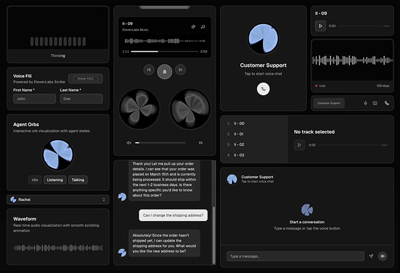Click the volume slider in the music player

(x=164, y=143)
